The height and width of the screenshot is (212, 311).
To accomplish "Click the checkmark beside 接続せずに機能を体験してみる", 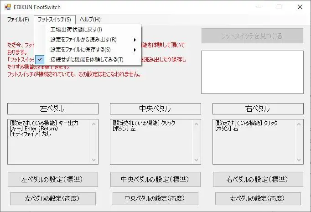I will coord(40,59).
